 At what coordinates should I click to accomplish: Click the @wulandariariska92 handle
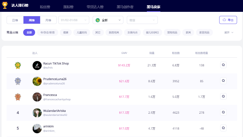point(55,115)
